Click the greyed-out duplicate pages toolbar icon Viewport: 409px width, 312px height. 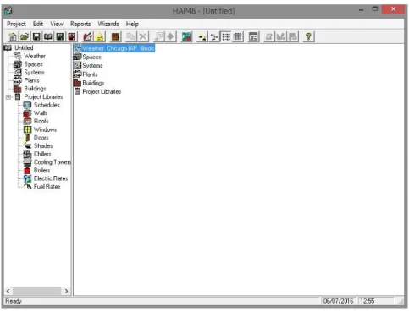tap(131, 36)
